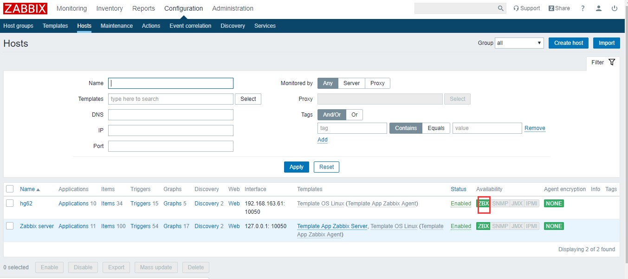This screenshot has height=279, width=628.
Task: Click IPMI badge in Zabbix server row
Action: point(531,226)
